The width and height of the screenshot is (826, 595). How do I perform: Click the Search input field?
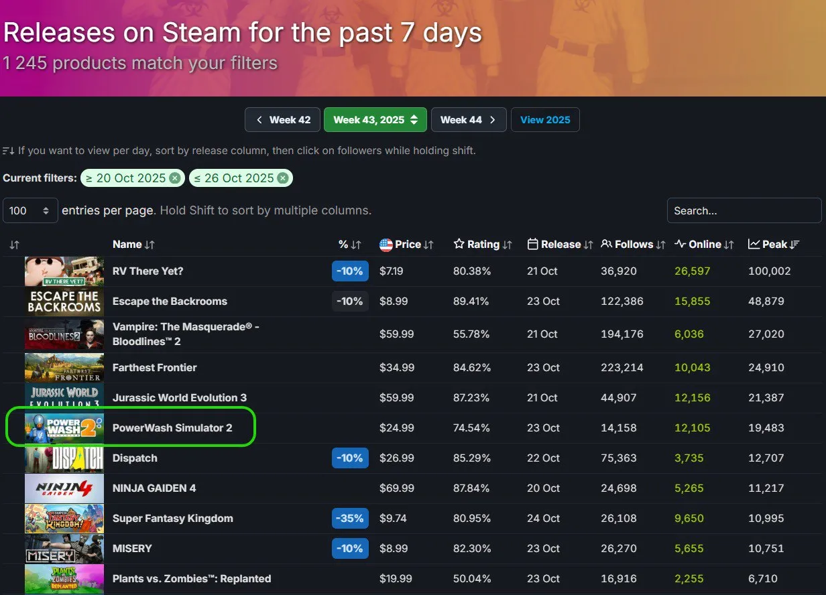[x=744, y=210]
